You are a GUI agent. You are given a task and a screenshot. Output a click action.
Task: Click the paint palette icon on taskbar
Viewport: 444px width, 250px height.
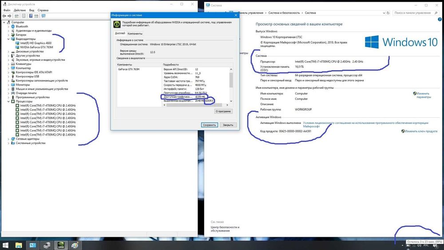pyautogui.click(x=75, y=245)
